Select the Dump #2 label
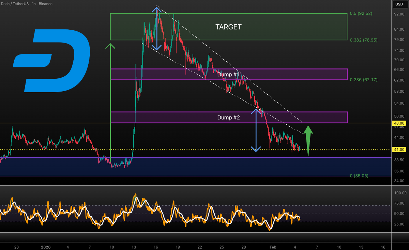This screenshot has width=409, height=250. (x=229, y=118)
